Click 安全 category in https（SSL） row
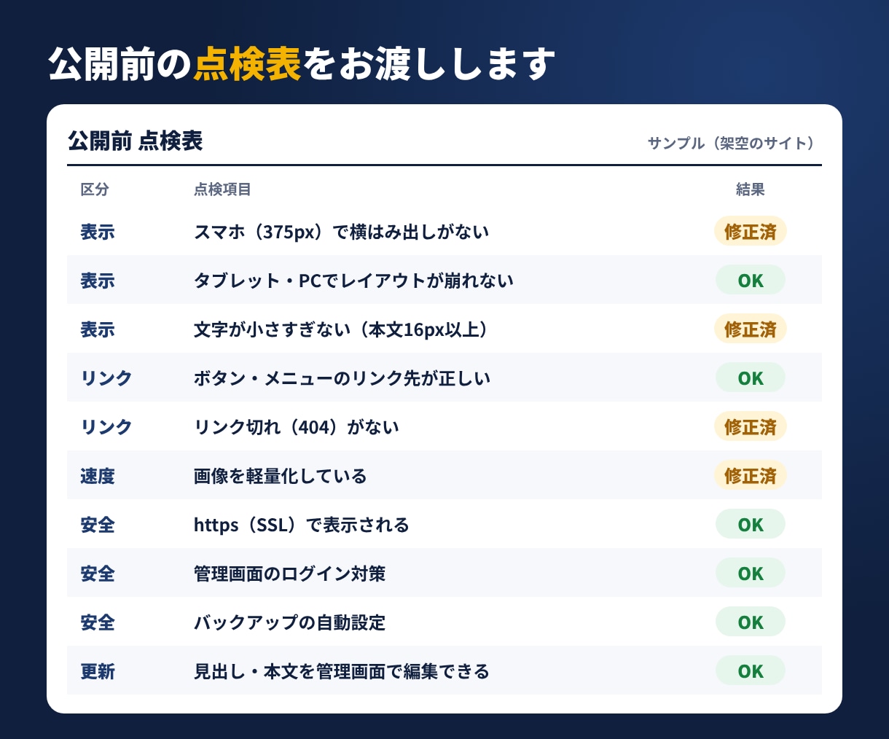The image size is (889, 739). 98,525
